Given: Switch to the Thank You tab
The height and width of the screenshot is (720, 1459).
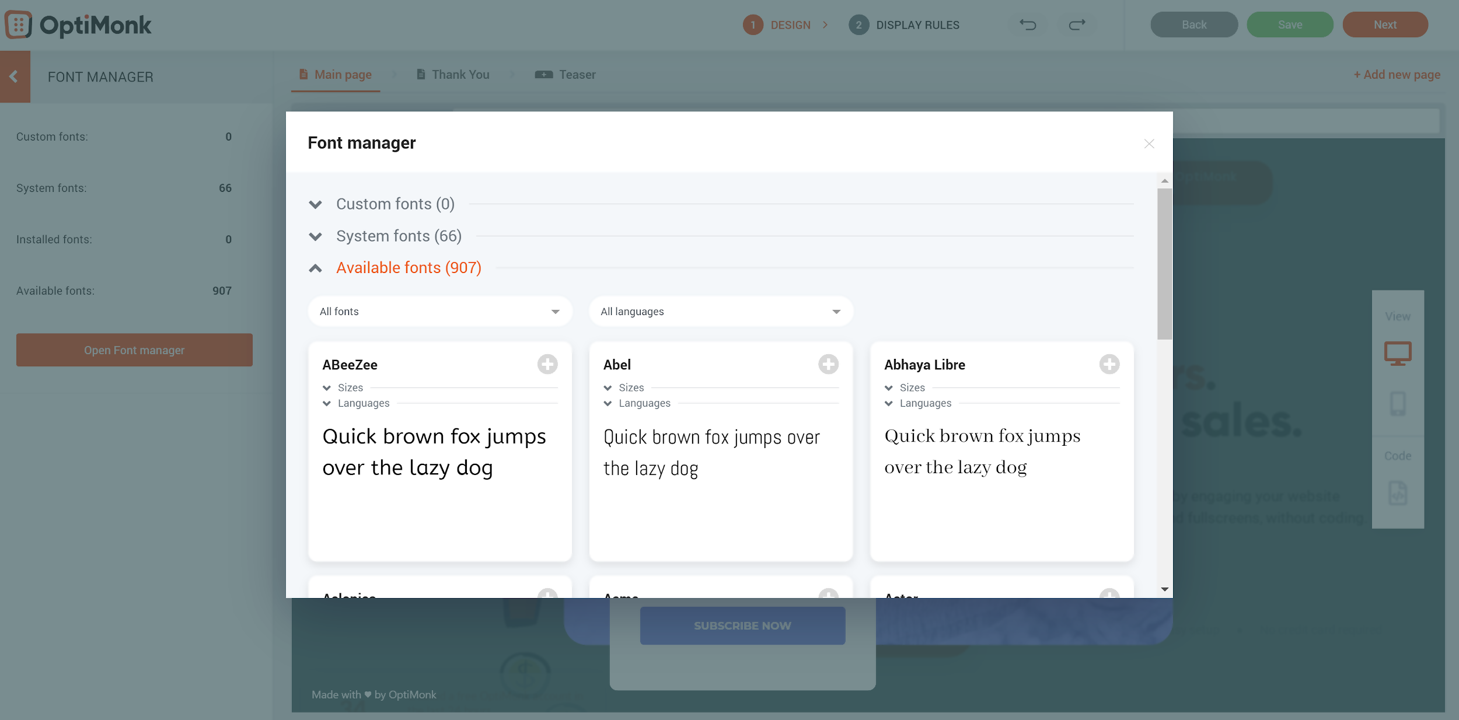Looking at the screenshot, I should (x=453, y=75).
